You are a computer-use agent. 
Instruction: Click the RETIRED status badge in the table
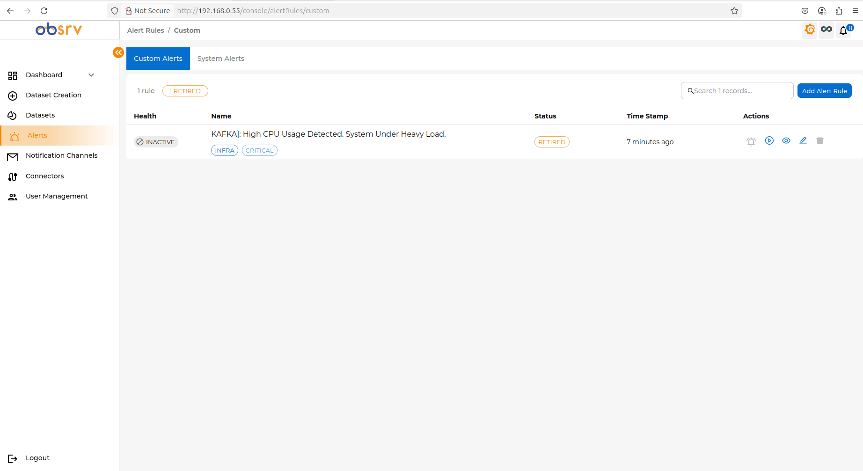(x=552, y=142)
